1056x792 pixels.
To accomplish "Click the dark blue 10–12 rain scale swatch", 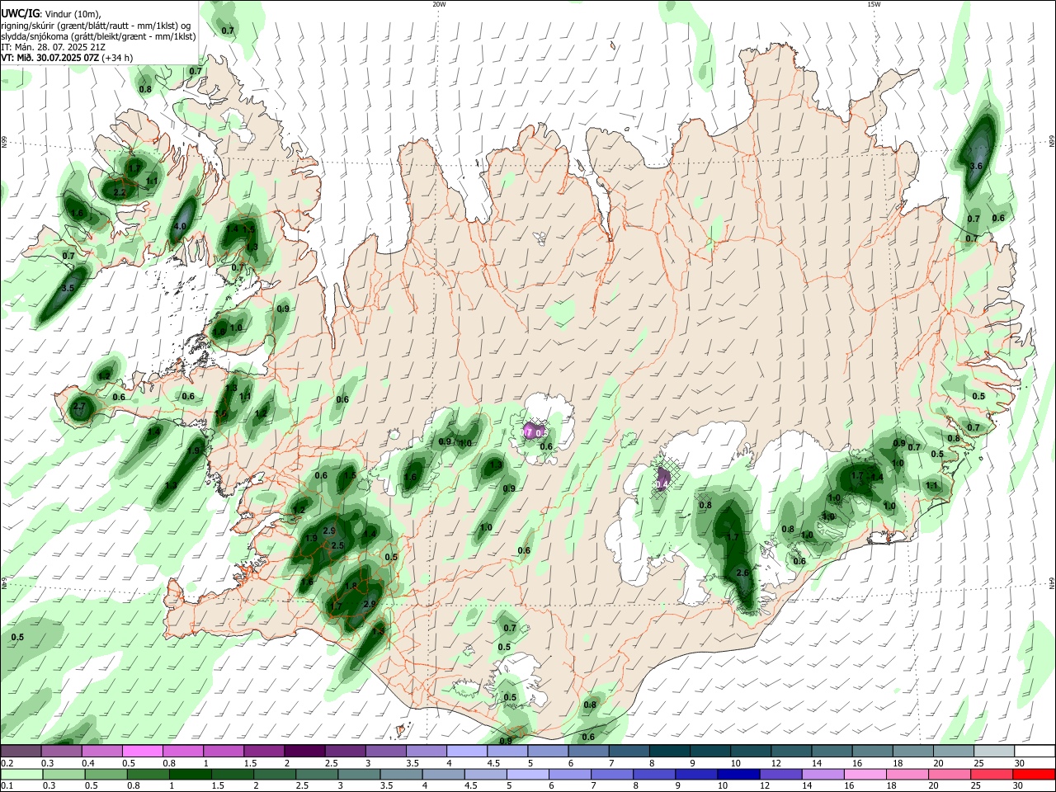I will pos(737,774).
